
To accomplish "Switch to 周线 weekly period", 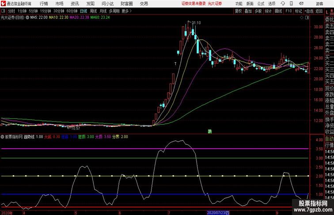I will pos(93,11).
